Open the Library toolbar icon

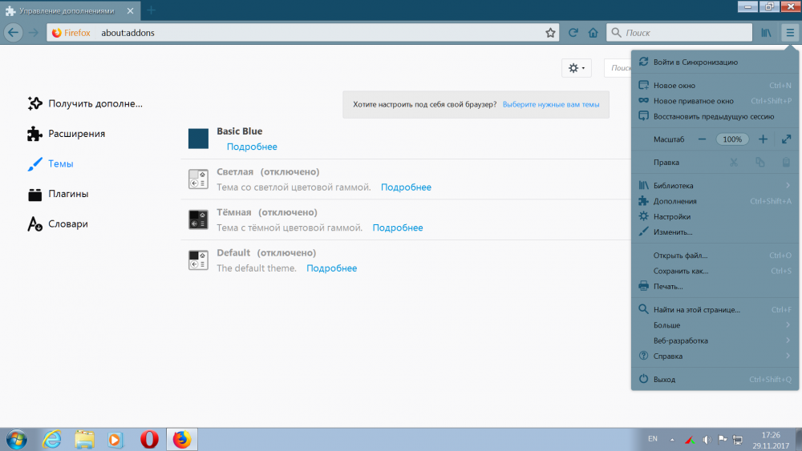pos(766,33)
